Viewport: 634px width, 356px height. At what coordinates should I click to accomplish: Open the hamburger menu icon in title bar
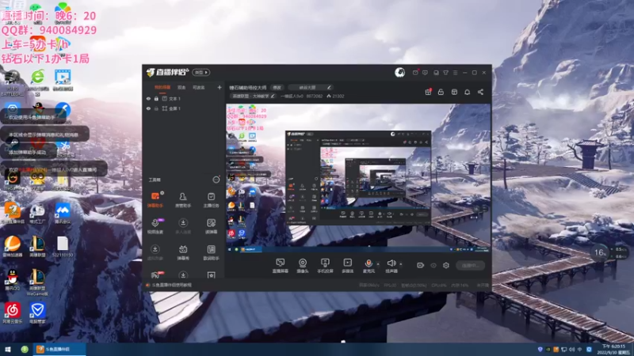point(455,73)
